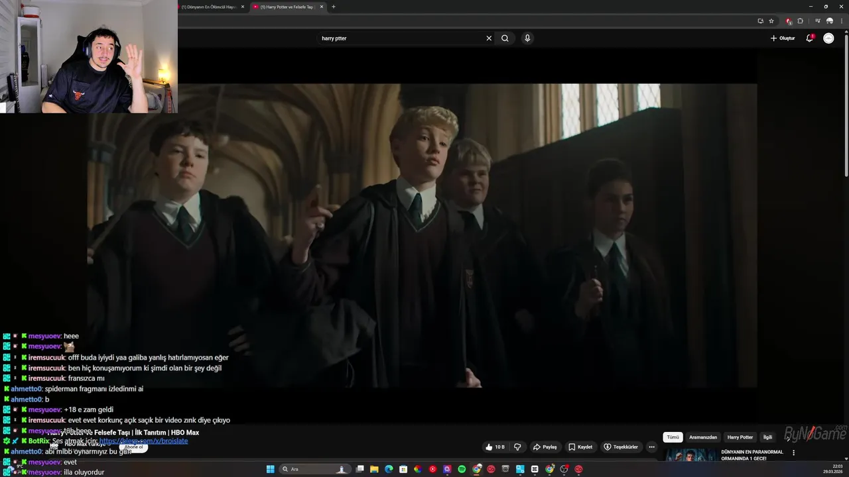849x477 pixels.
Task: Open options menu for paranormal orman video
Action: (x=793, y=453)
